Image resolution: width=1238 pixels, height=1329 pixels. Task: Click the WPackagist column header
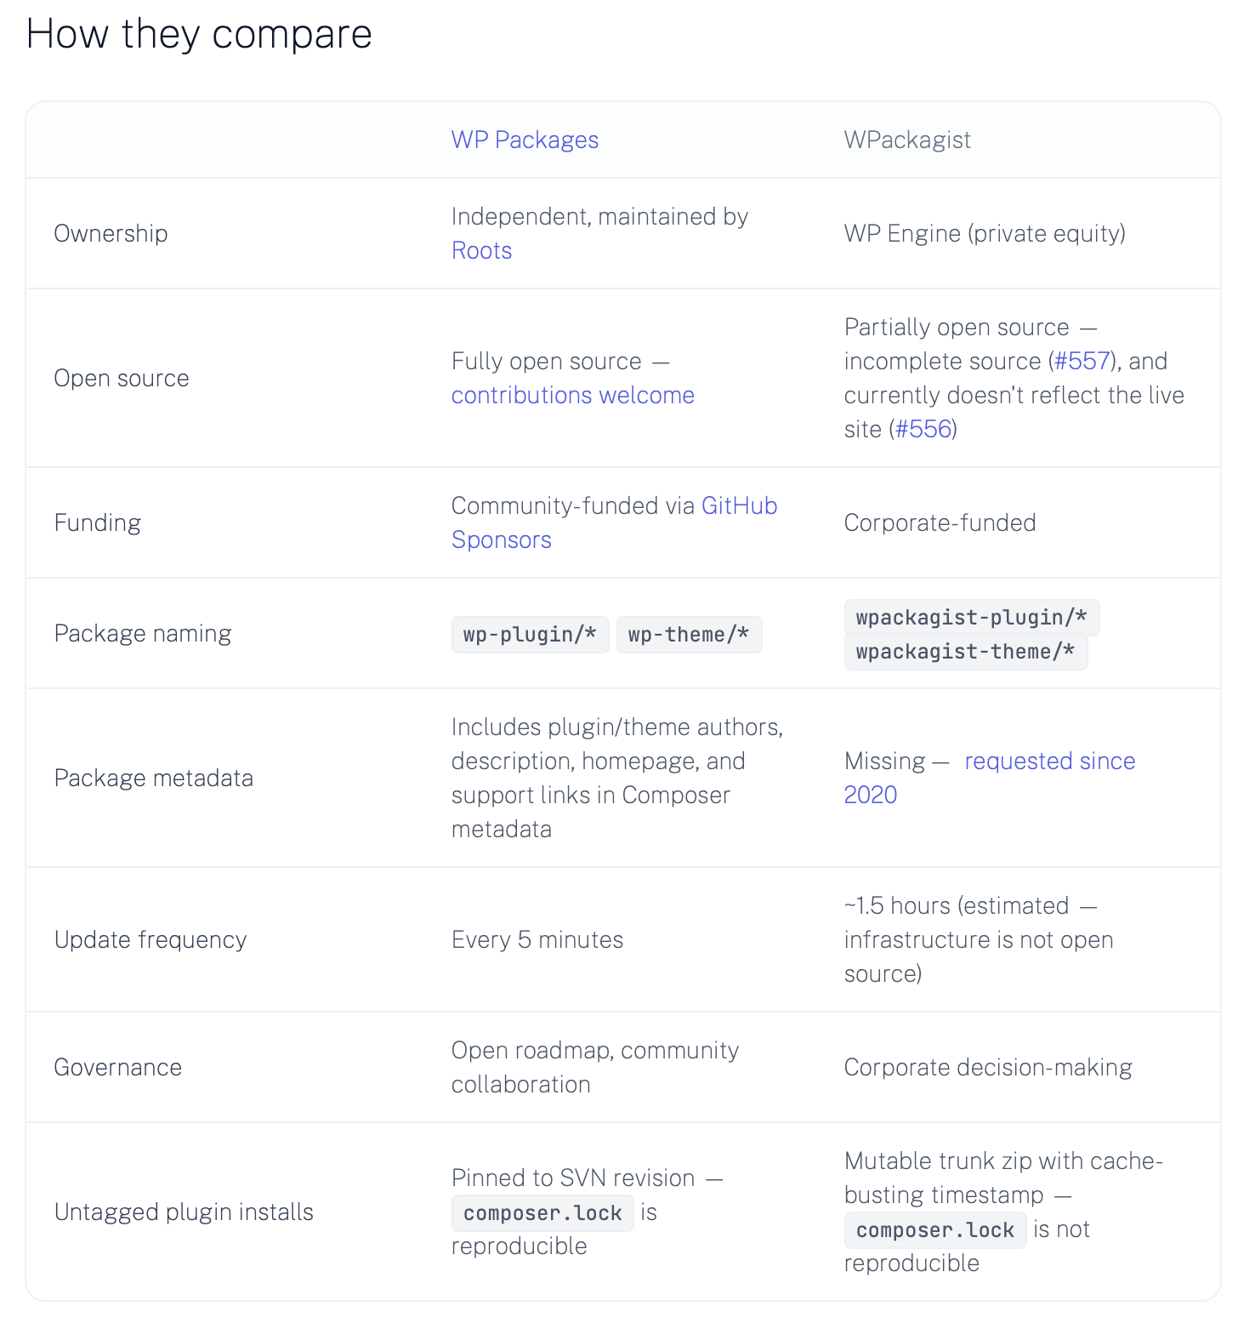906,140
